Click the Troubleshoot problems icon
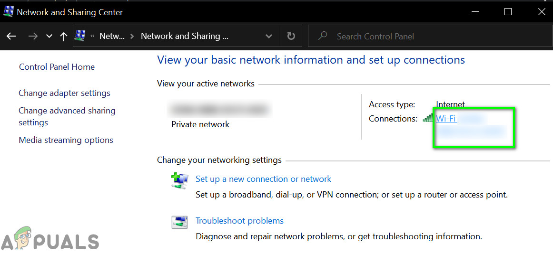Viewport: 553px width, 254px height. coord(179,222)
